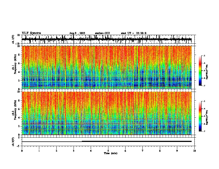The height and width of the screenshot is (169, 219).
Task: Click the -7 label on ch.2 colorbar
Action: pyautogui.click(x=204, y=131)
